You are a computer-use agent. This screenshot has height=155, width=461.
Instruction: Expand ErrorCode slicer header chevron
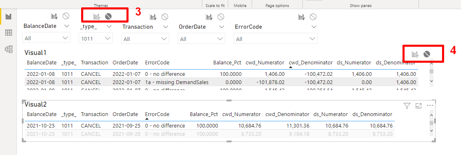point(314,27)
